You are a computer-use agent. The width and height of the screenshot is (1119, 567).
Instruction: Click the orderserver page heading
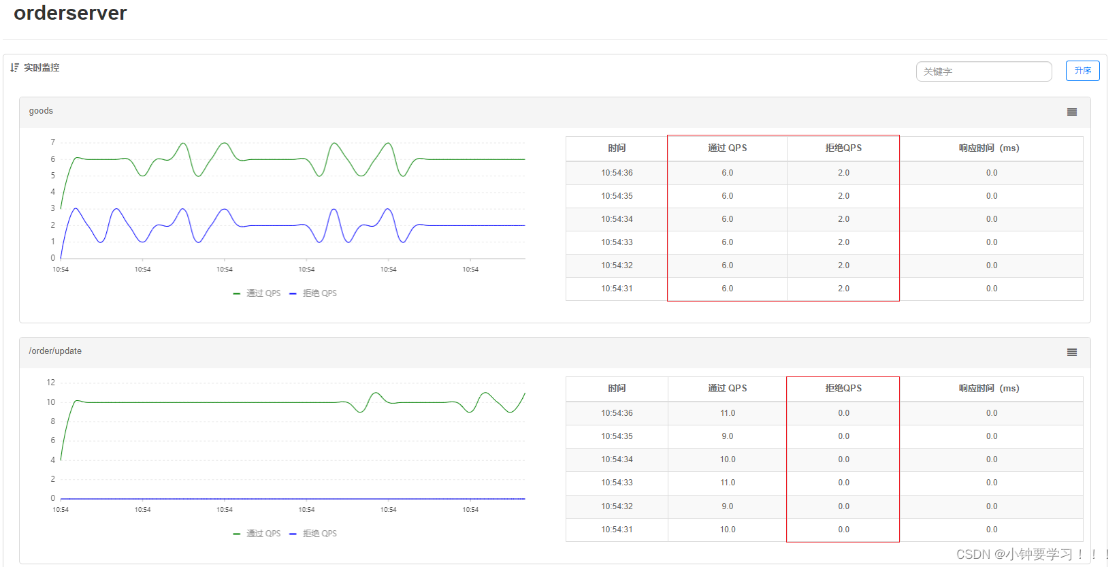(x=70, y=13)
